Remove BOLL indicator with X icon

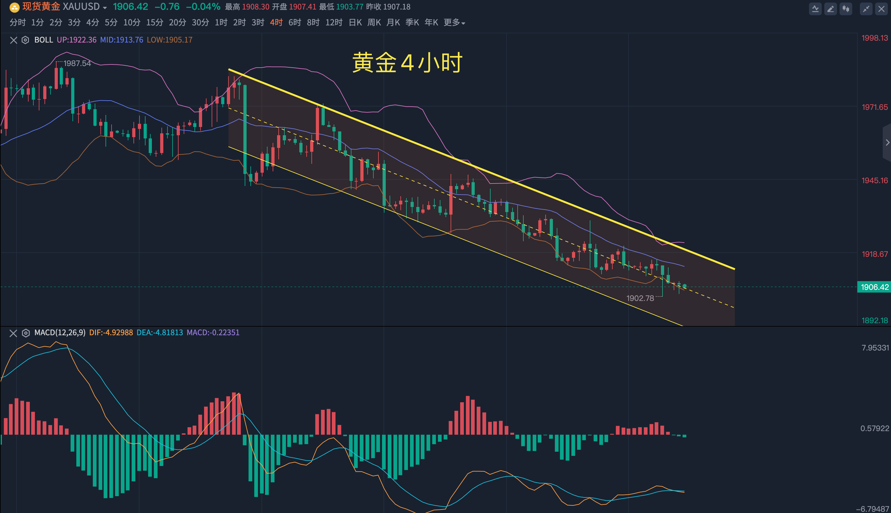[x=13, y=40]
